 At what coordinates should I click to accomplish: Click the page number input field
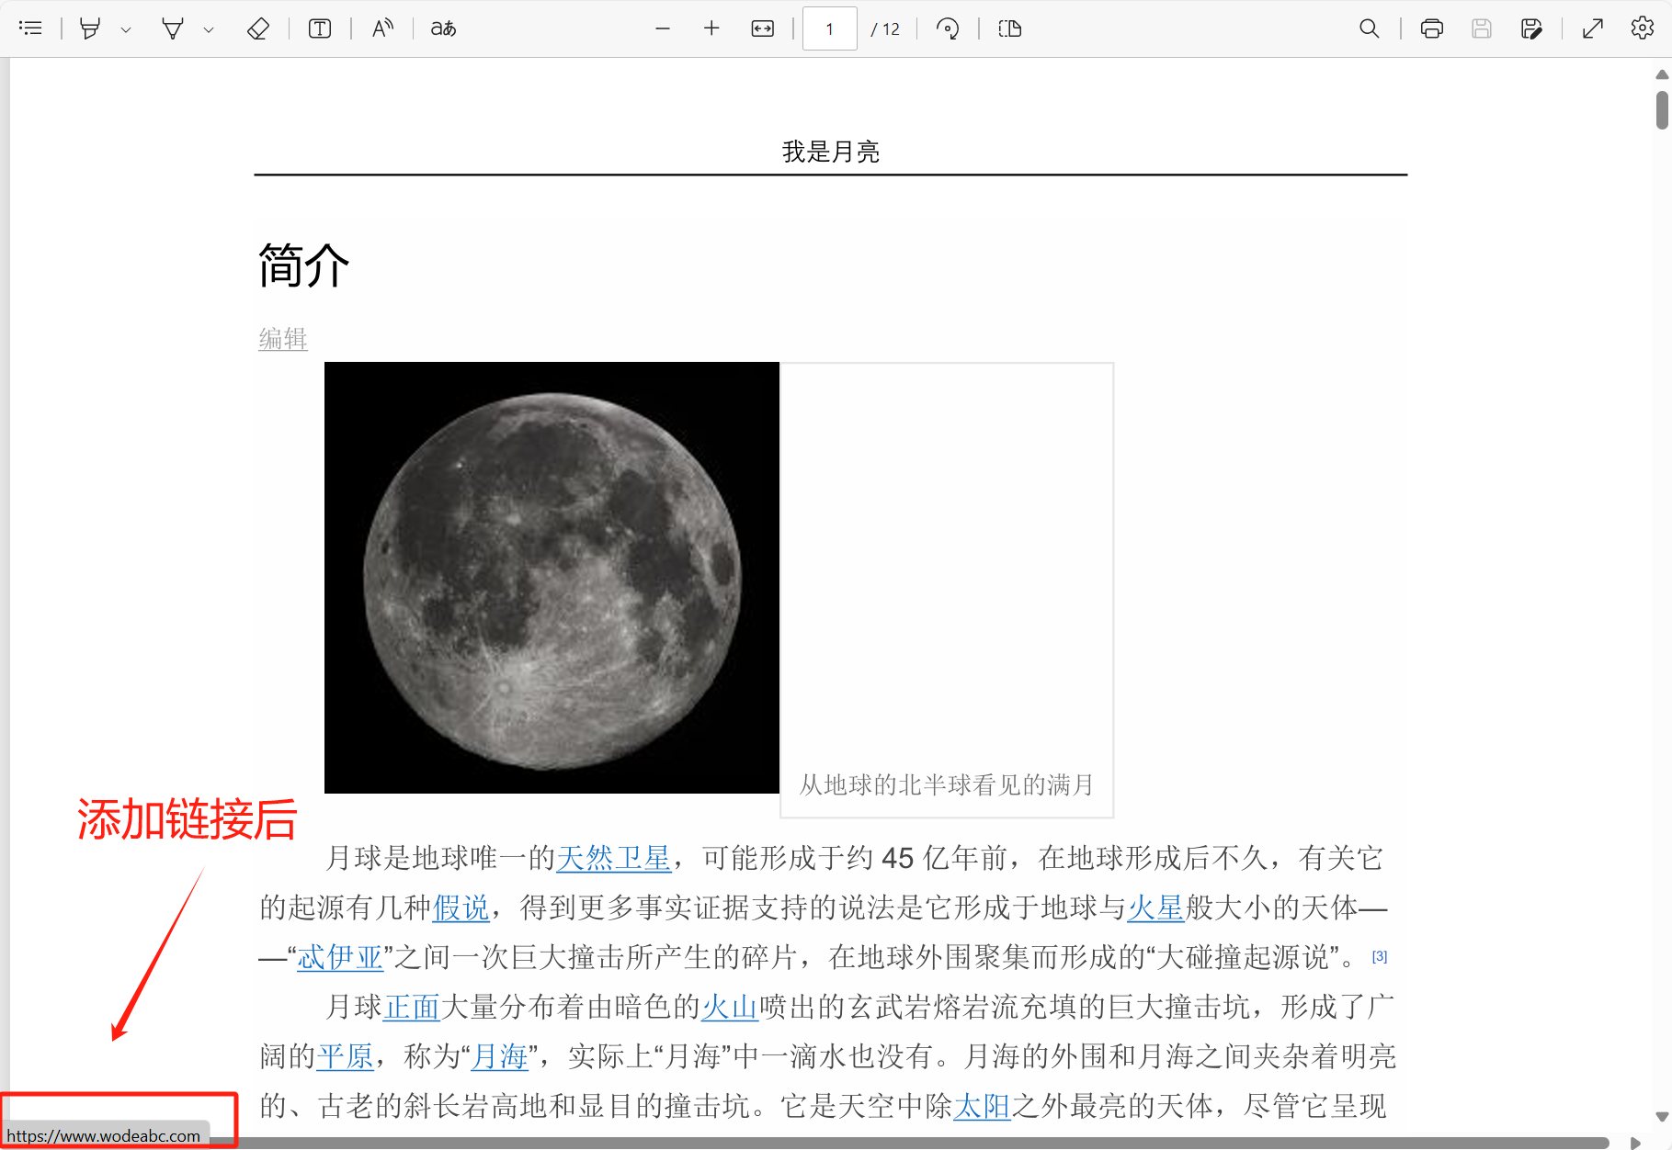click(x=829, y=28)
